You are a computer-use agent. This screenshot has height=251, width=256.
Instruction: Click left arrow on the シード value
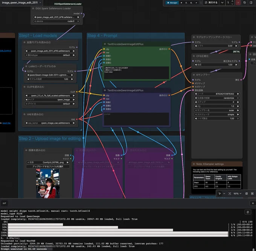click(196, 94)
